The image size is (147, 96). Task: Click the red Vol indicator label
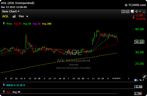click(x=8, y=92)
